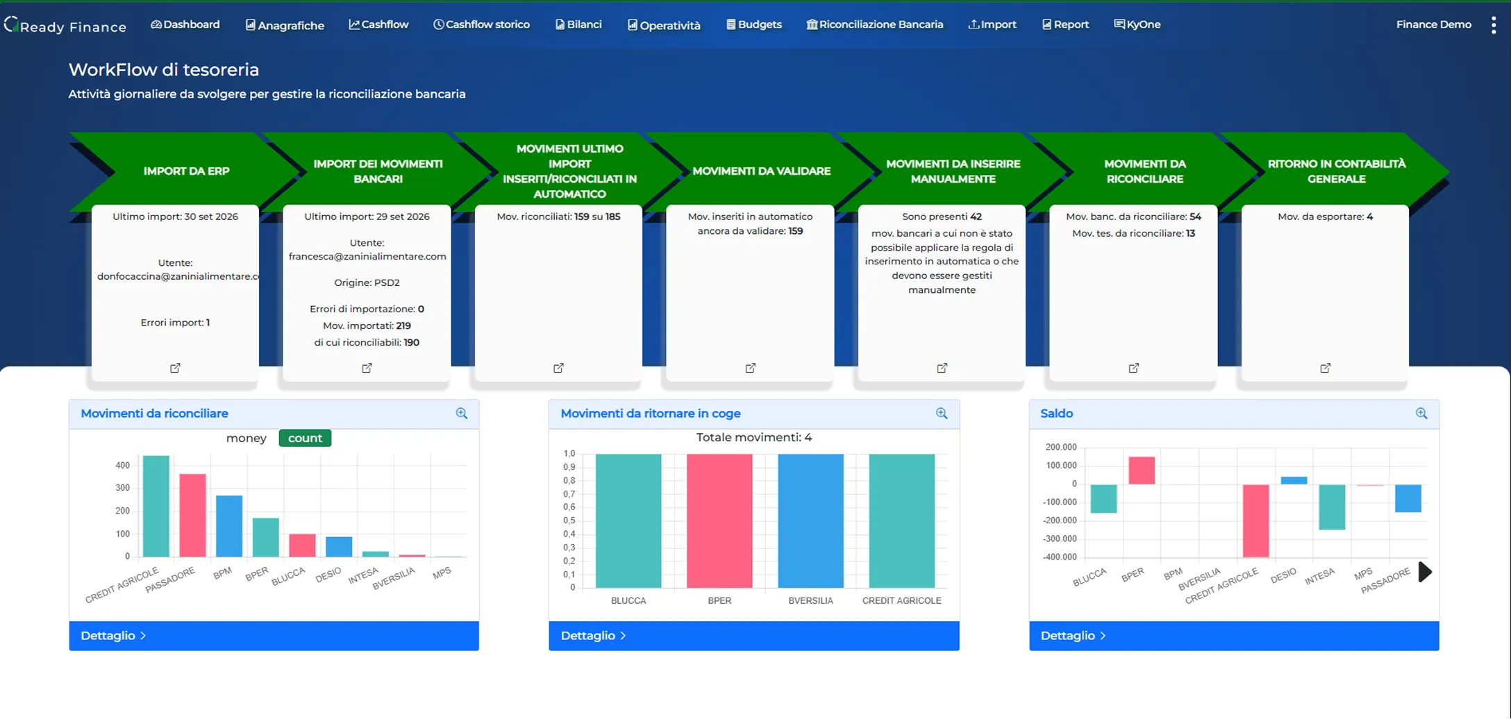The width and height of the screenshot is (1511, 719).
Task: Click the CREDIT AGRICOLE bar in Saldo chart
Action: coord(1255,521)
